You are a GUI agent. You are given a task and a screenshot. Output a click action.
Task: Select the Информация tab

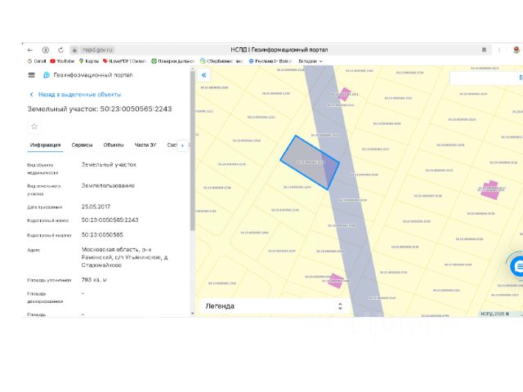coord(46,145)
